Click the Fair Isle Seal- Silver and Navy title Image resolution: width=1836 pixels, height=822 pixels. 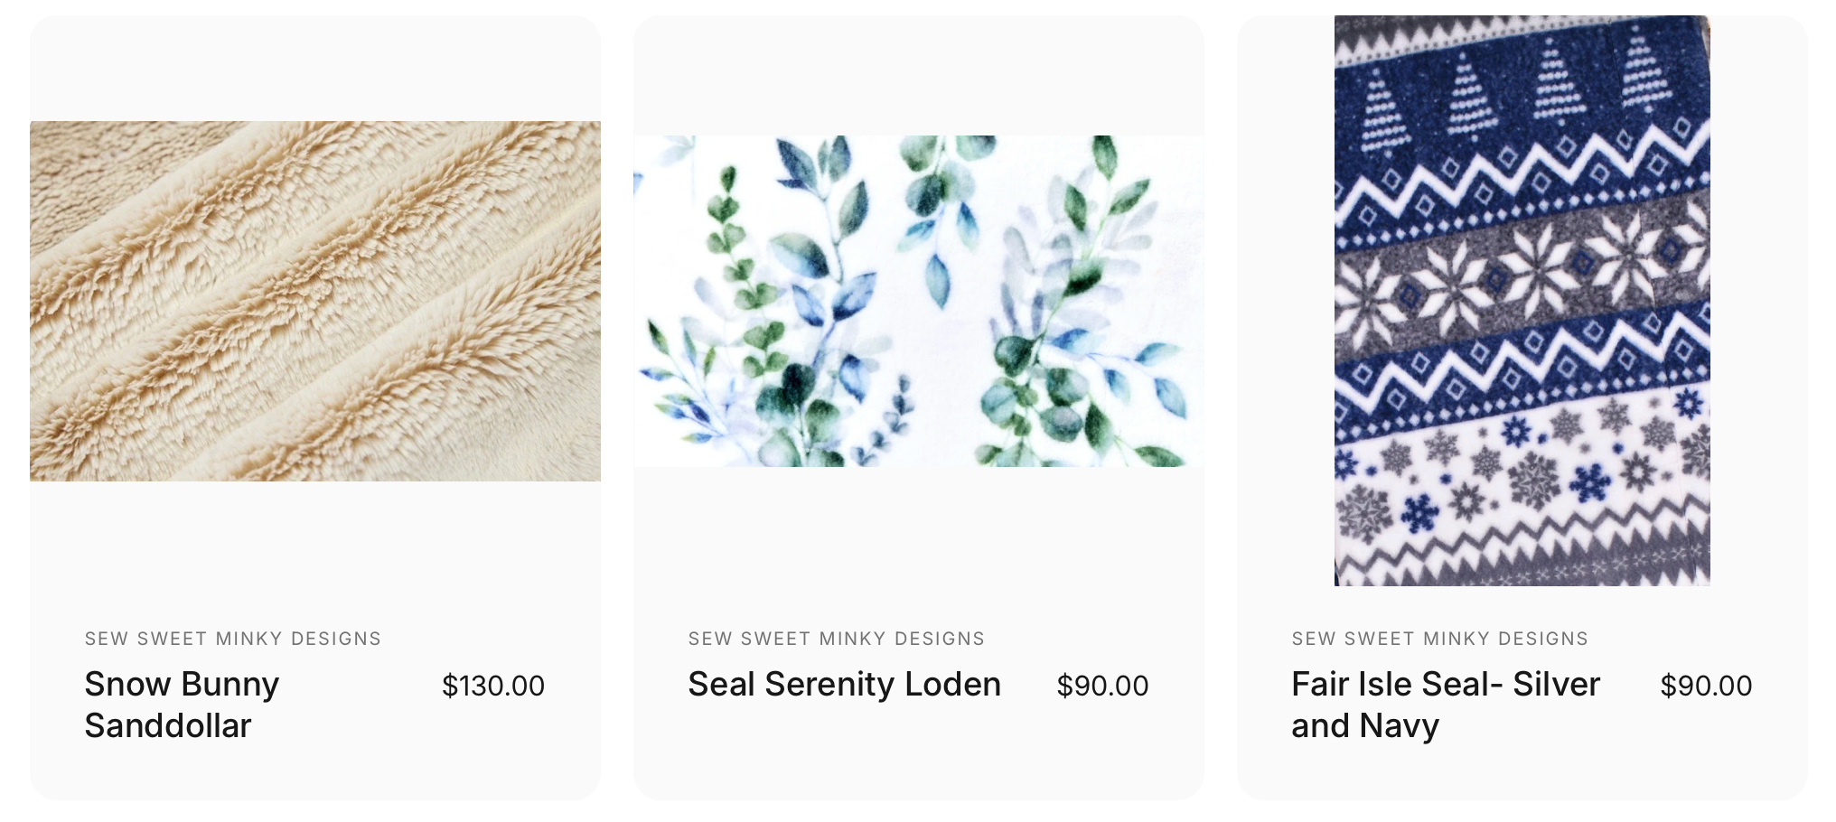pyautogui.click(x=1446, y=705)
